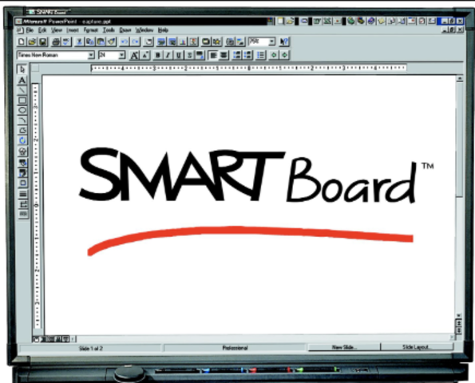The width and height of the screenshot is (475, 383).
Task: Toggle center text alignment
Action: click(x=224, y=55)
